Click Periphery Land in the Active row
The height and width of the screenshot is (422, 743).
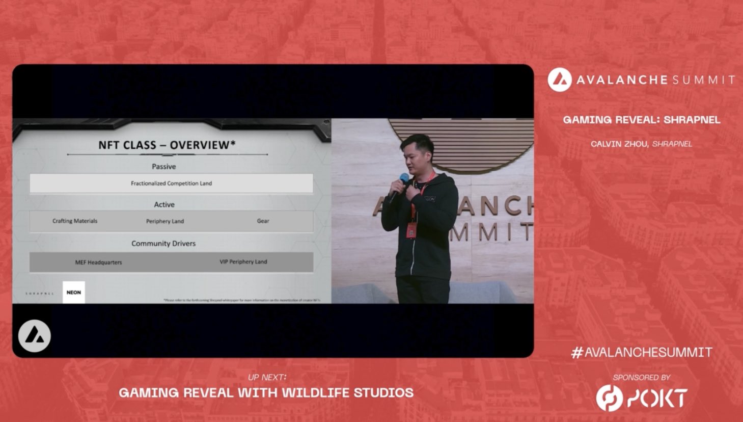point(165,221)
